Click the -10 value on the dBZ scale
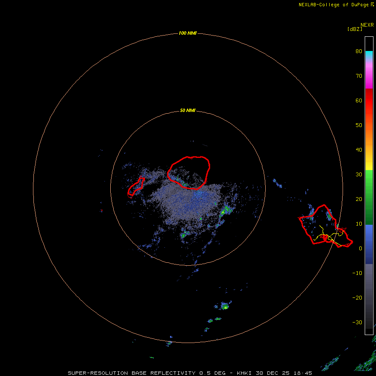The width and height of the screenshot is (376, 376). [357, 273]
